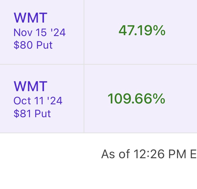The image size is (197, 189).
Task: Click the word "Put" beside $80
Action: point(44,45)
